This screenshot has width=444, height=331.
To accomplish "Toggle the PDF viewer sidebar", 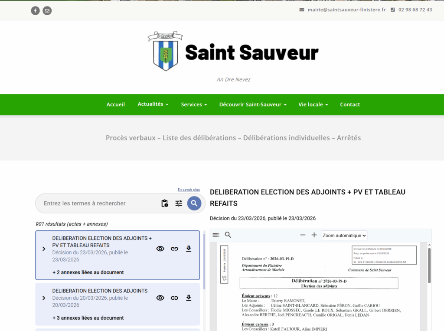I will tap(216, 235).
